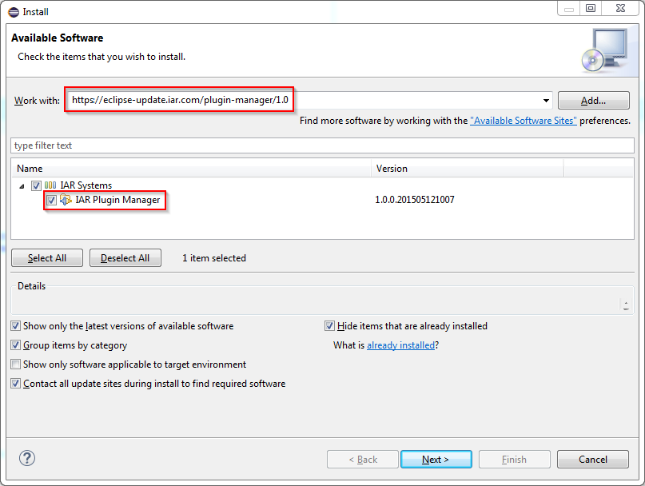Click the Details pane stepper arrows
This screenshot has height=486, width=645.
coord(626,305)
